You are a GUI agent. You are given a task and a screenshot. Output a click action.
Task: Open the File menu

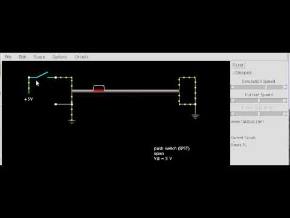(8, 57)
